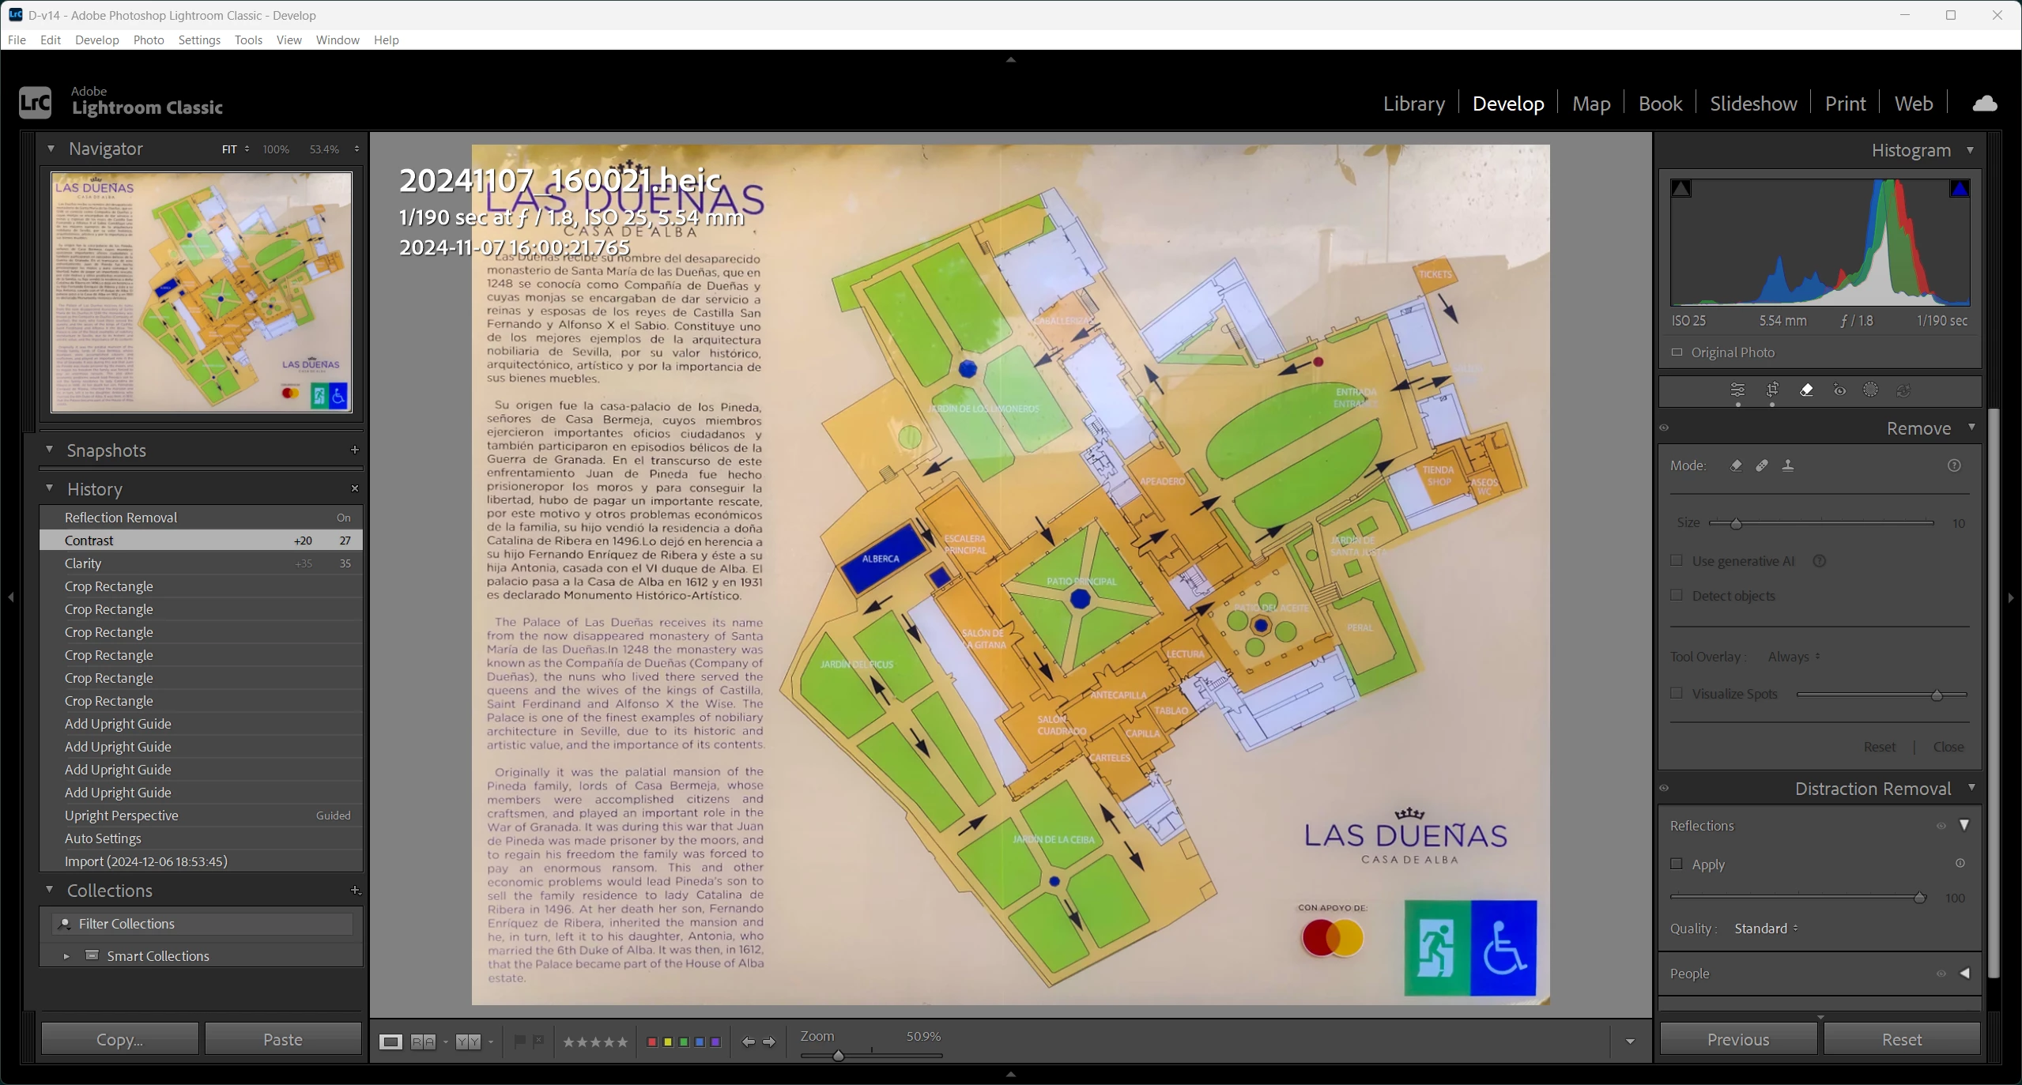
Task: Click Reset link in Remove panel
Action: [x=1879, y=747]
